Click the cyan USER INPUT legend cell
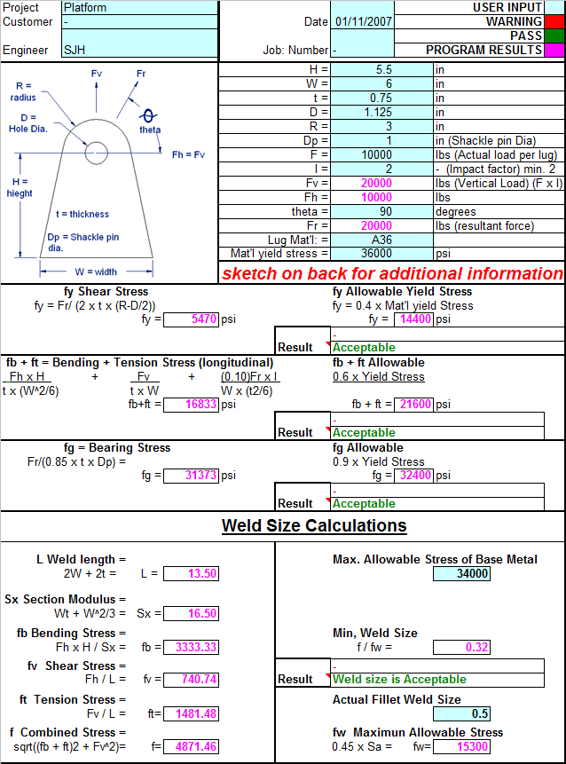 click(554, 8)
